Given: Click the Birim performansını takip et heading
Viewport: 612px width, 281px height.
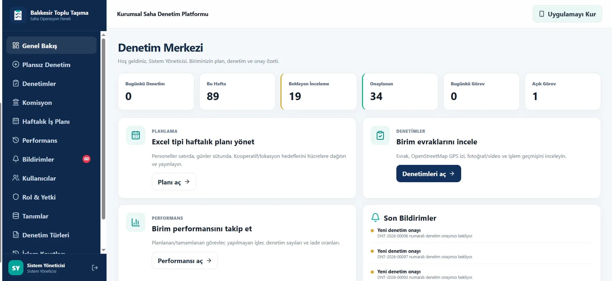Looking at the screenshot, I should [202, 229].
